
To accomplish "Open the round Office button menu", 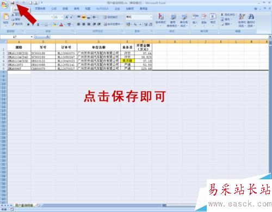I will (x=4, y=5).
